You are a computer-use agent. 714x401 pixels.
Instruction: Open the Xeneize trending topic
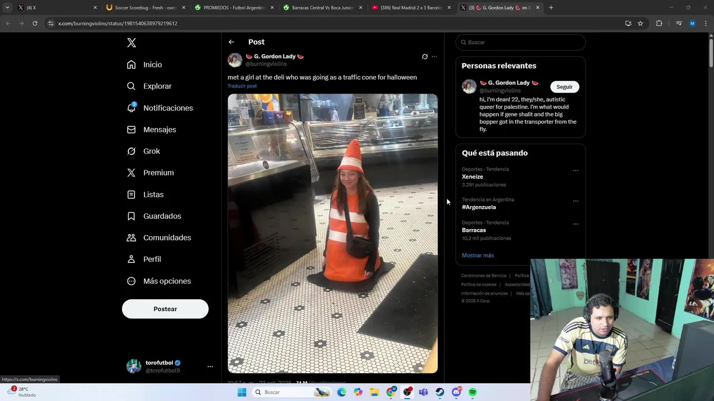[x=472, y=177]
